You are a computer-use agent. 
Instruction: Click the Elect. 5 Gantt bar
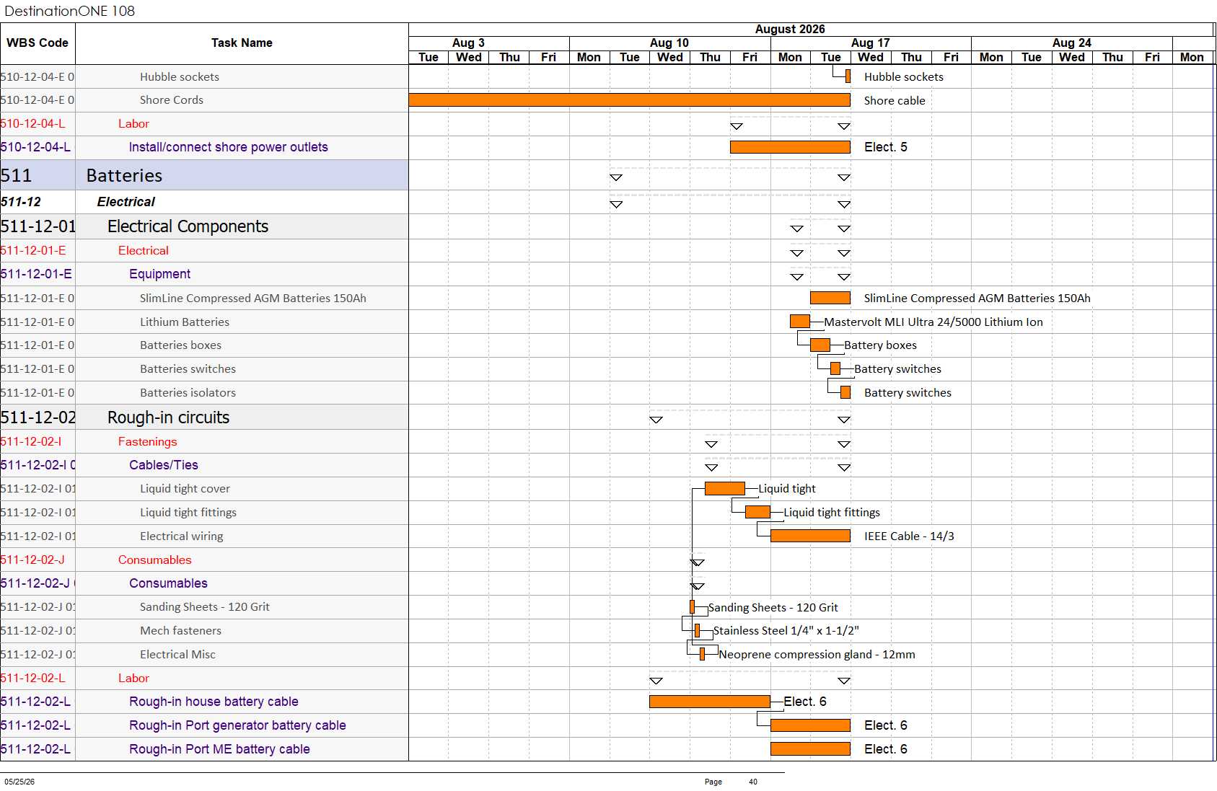[790, 147]
